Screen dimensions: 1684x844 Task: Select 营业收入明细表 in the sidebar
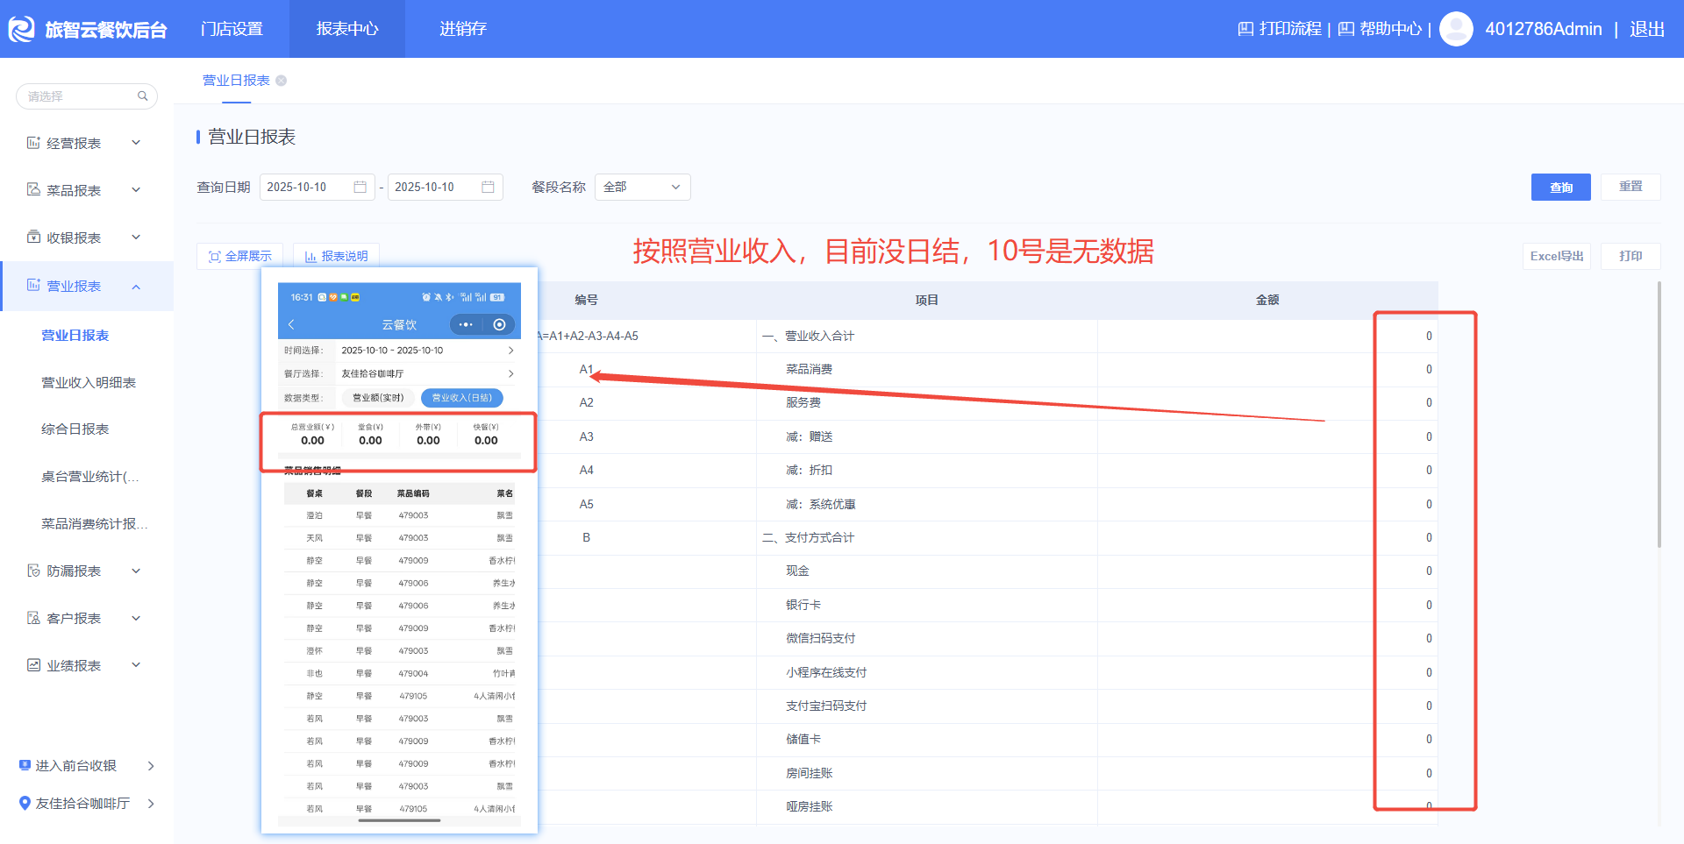(89, 383)
